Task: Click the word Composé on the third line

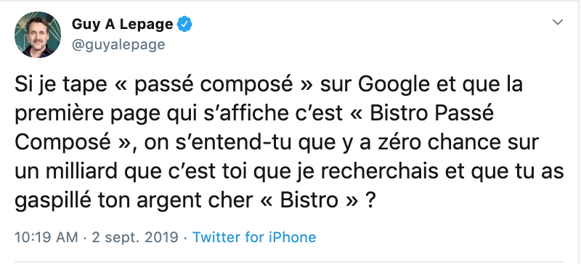Action: 63,144
